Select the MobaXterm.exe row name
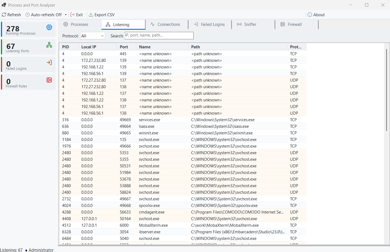This screenshot has width=390, height=252. (153, 225)
